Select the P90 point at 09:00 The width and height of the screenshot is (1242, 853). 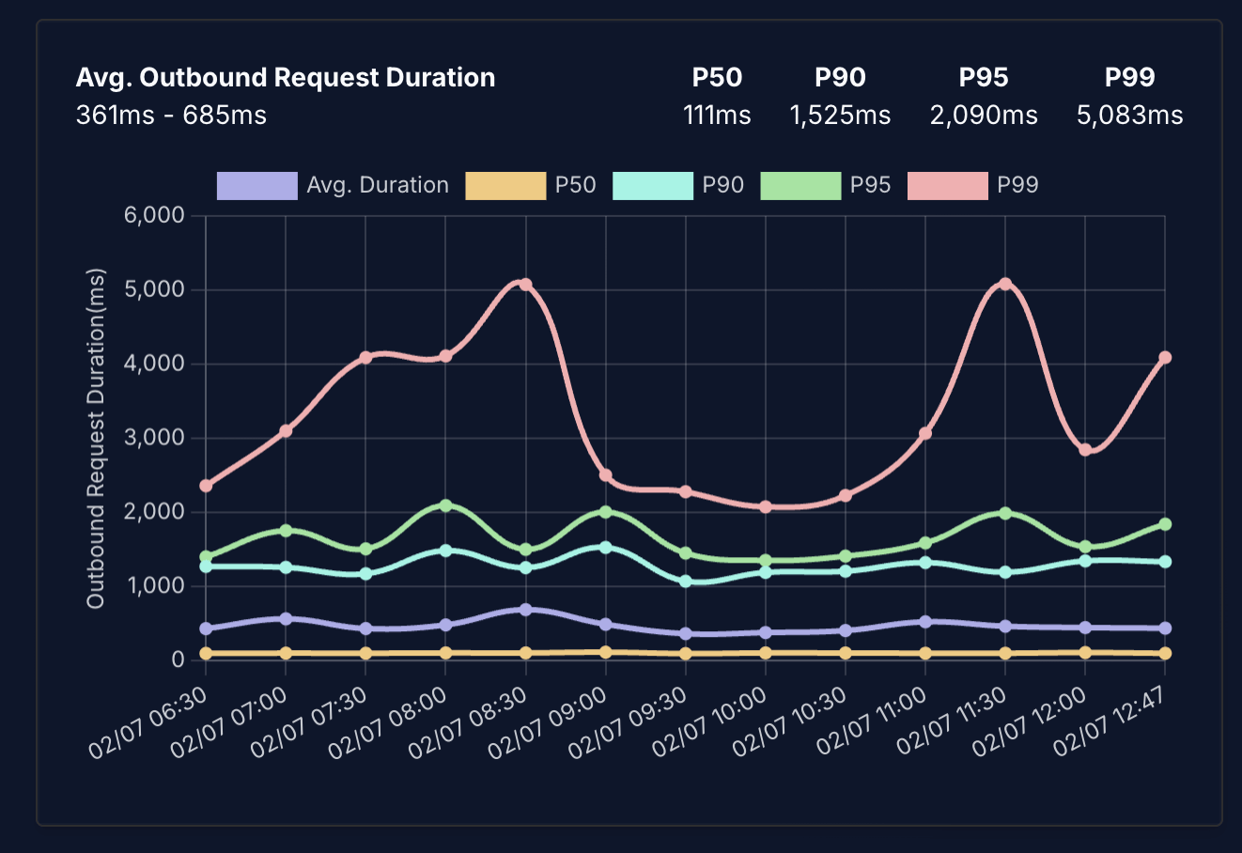click(606, 547)
